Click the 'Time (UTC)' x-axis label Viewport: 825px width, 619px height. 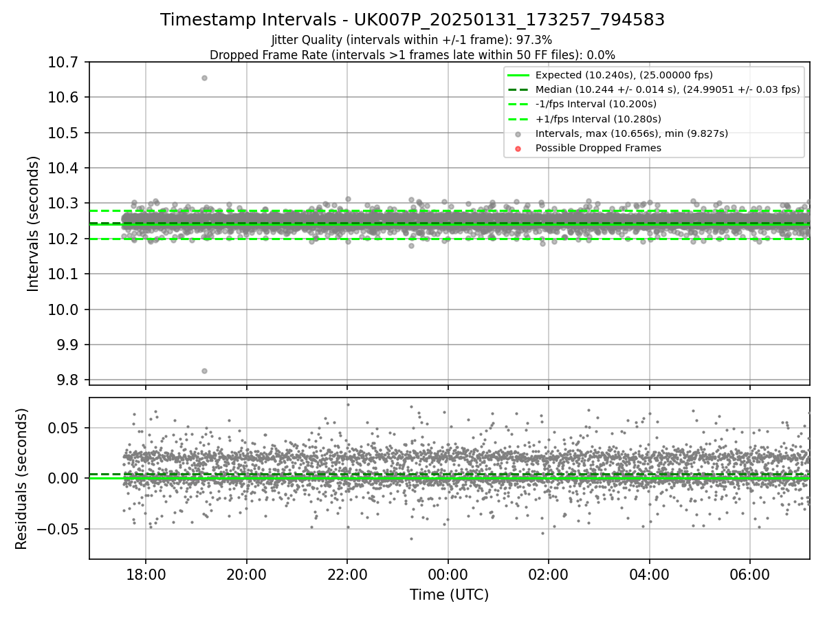pyautogui.click(x=449, y=595)
